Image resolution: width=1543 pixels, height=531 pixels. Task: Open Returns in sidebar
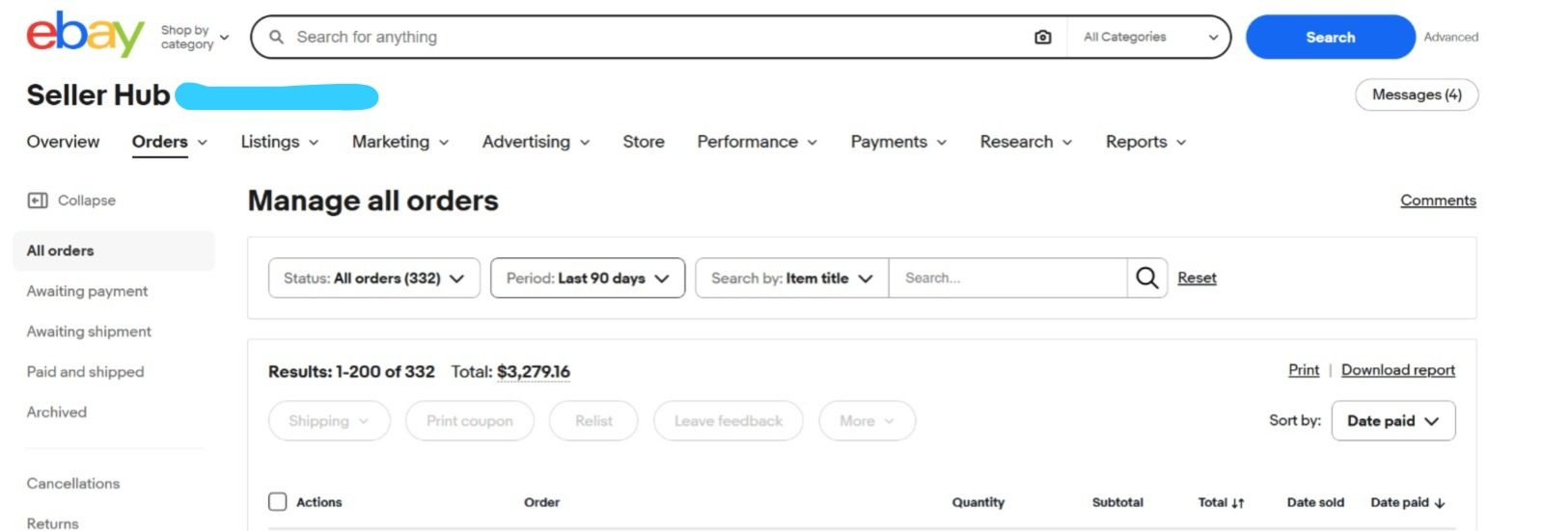53,523
